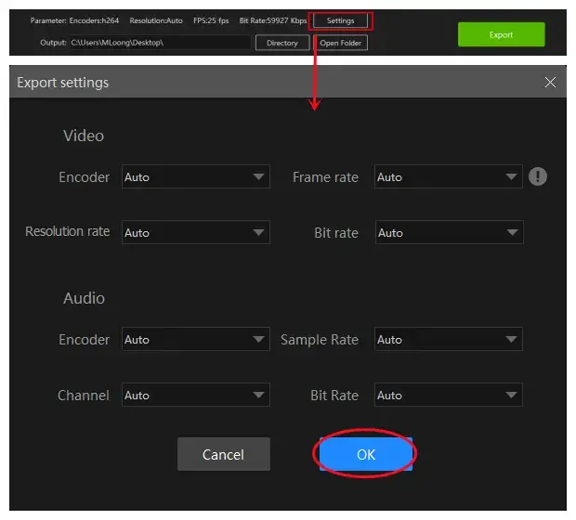Click the Export settings title text
576x520 pixels.
click(x=63, y=83)
